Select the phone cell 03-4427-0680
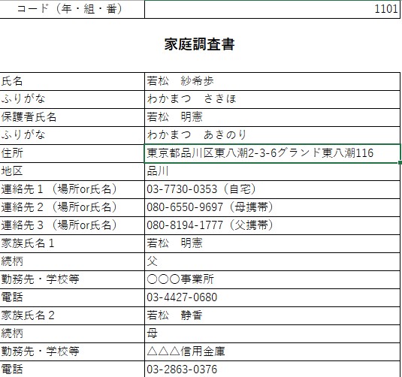 [272, 298]
